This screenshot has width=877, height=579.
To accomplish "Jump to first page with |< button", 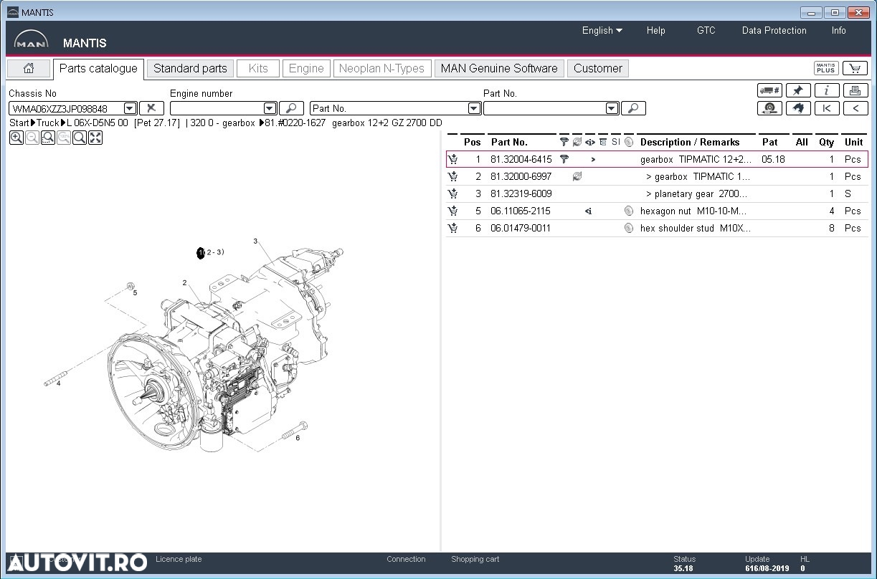I will point(827,108).
